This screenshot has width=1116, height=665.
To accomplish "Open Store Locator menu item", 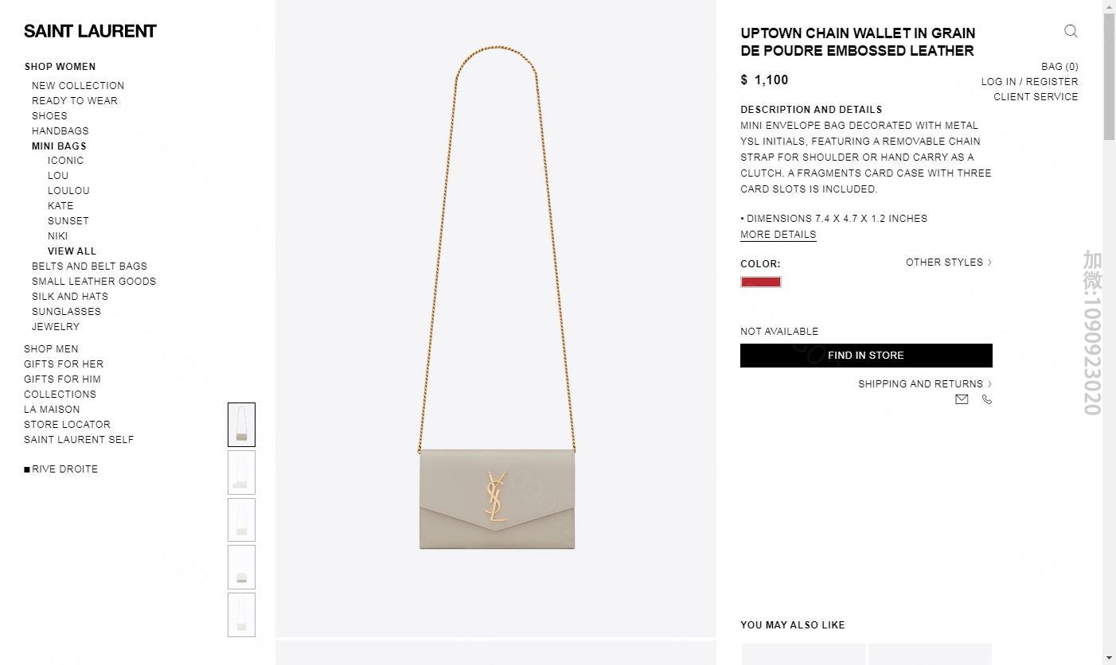I will [x=67, y=425].
